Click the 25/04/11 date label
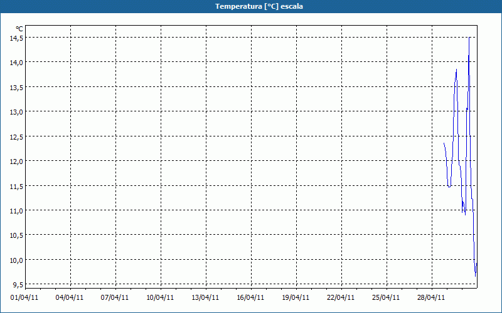Image resolution: width=502 pixels, height=313 pixels. click(386, 298)
